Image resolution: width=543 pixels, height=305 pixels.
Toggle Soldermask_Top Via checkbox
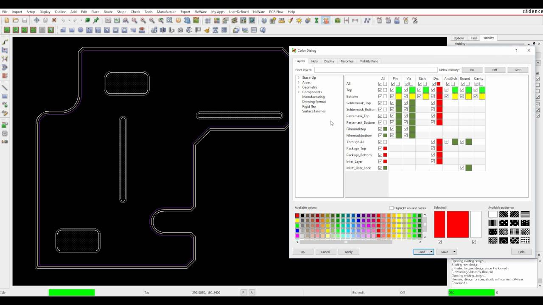coord(406,103)
